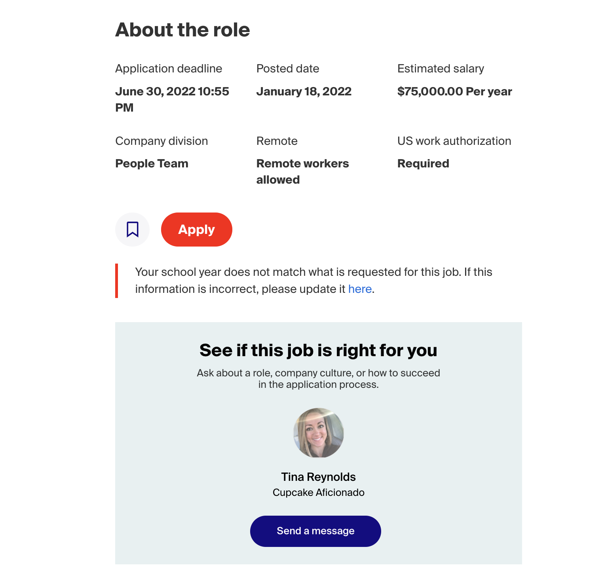Viewport: 604px width, 577px height.
Task: Click the January 18, 2022 posted date
Action: coord(304,91)
